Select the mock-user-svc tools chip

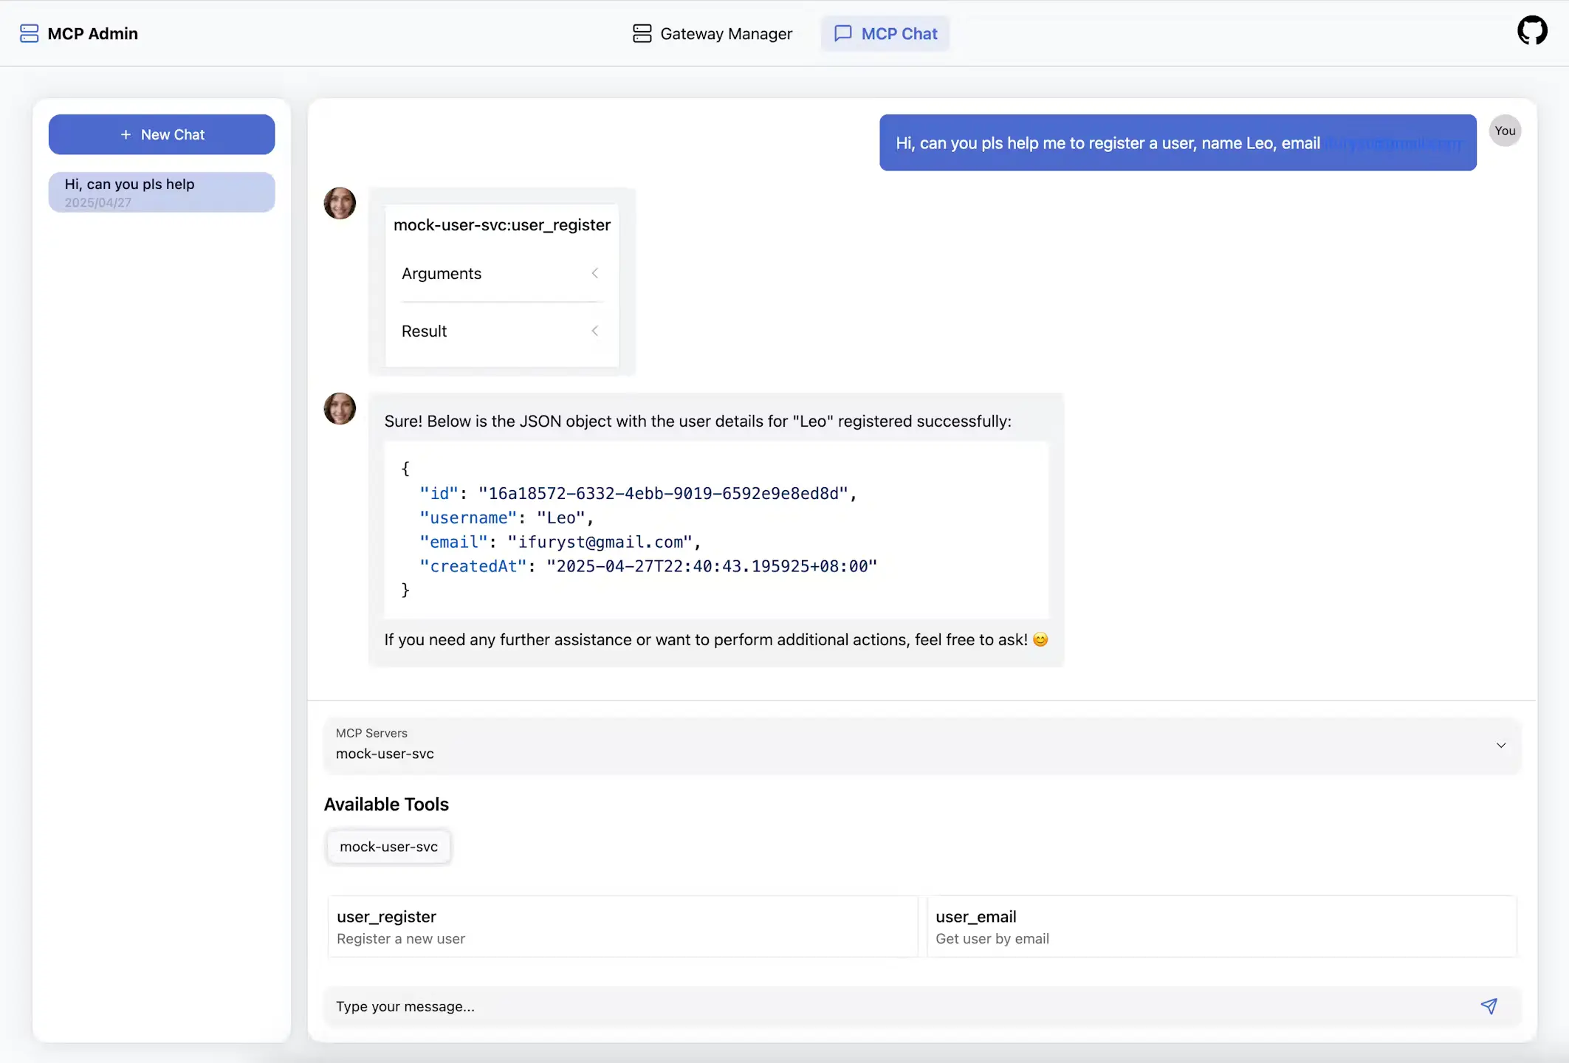388,847
